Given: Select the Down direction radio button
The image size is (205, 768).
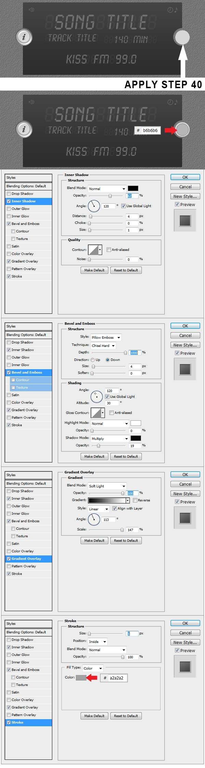Looking at the screenshot, I should (x=108, y=360).
